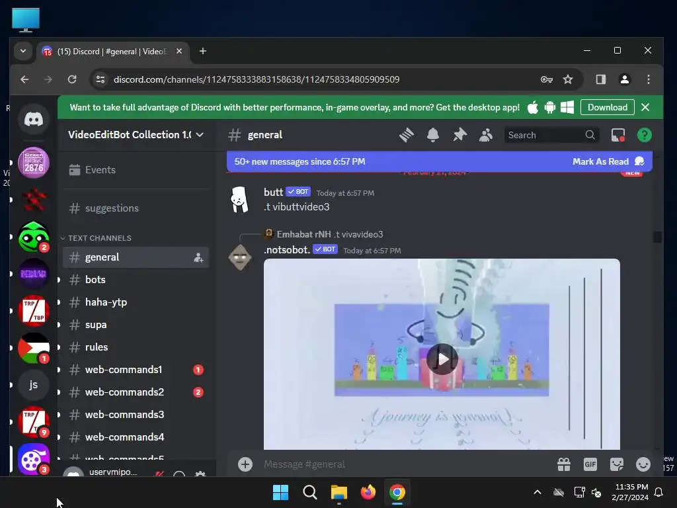Reload the page in Chrome

[72, 79]
